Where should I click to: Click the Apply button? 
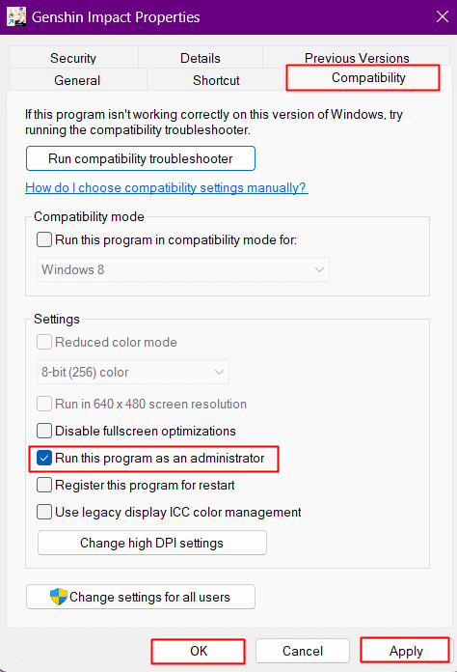406,651
